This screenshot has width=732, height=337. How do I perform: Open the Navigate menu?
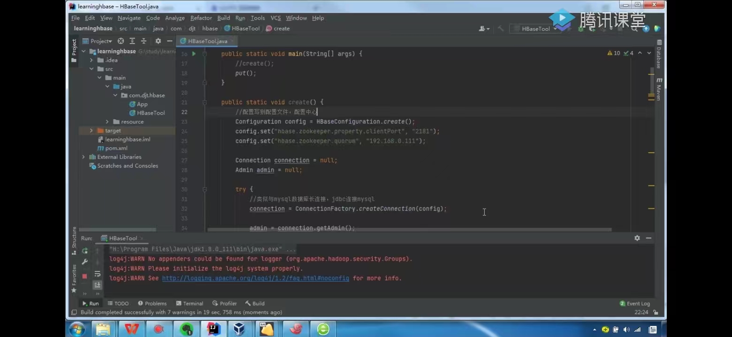point(129,18)
